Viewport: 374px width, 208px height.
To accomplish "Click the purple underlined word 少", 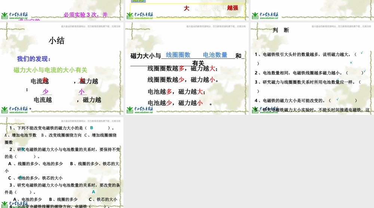I will click(x=46, y=92).
